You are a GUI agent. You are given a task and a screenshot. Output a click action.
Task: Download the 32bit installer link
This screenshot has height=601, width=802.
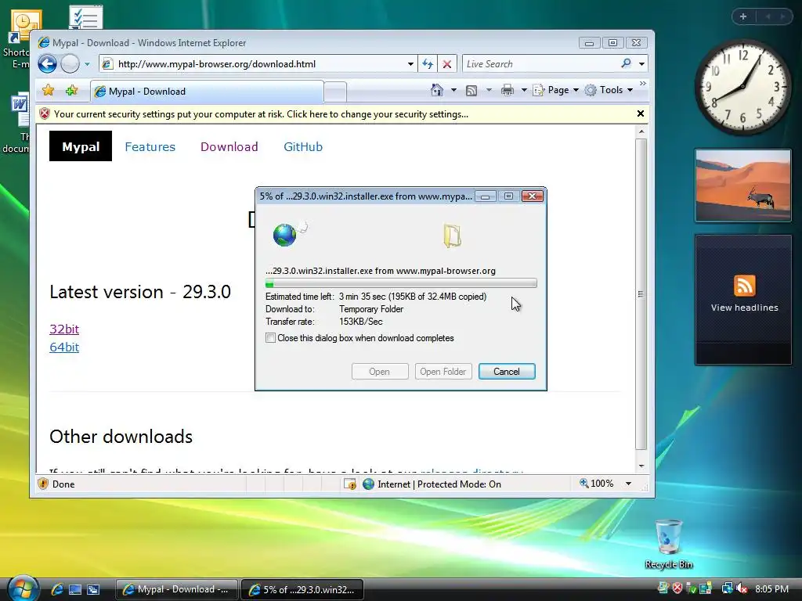point(64,329)
